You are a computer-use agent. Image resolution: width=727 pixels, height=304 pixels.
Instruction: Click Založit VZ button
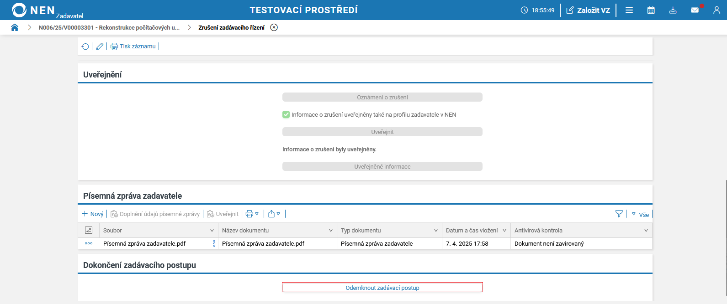[589, 10]
